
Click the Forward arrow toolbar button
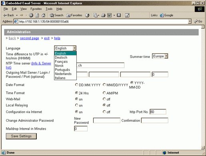[x=22, y=15]
